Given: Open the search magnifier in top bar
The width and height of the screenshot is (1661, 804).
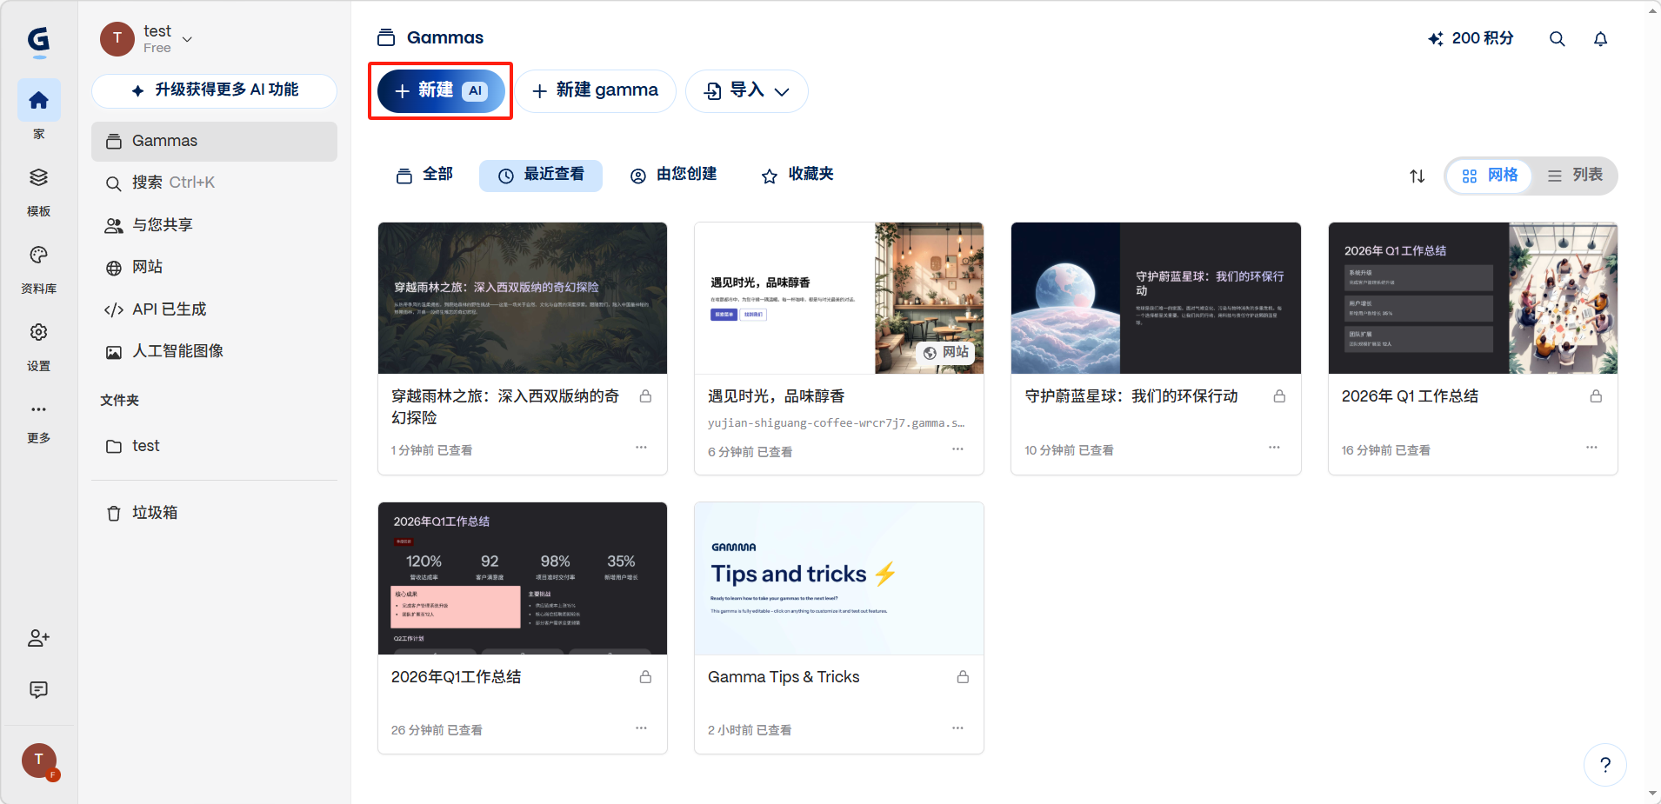Looking at the screenshot, I should pyautogui.click(x=1557, y=39).
